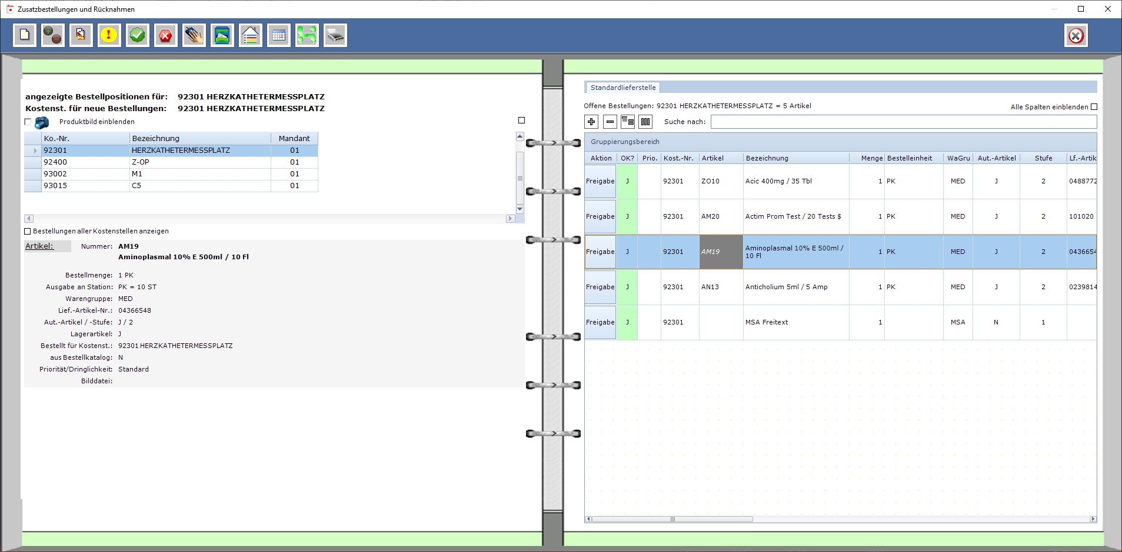Select the cost center row 93015 C5
Image resolution: width=1122 pixels, height=552 pixels.
tap(171, 186)
